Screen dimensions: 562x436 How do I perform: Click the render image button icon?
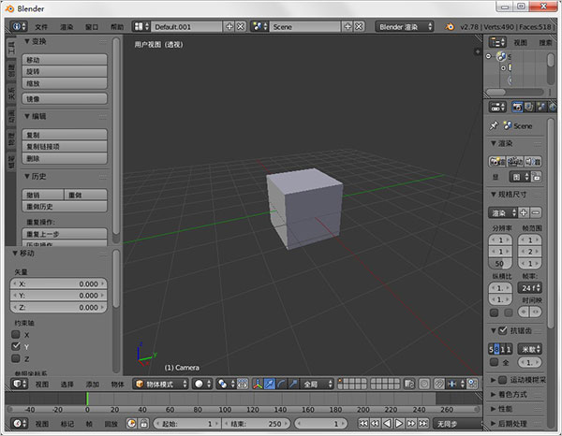point(496,161)
